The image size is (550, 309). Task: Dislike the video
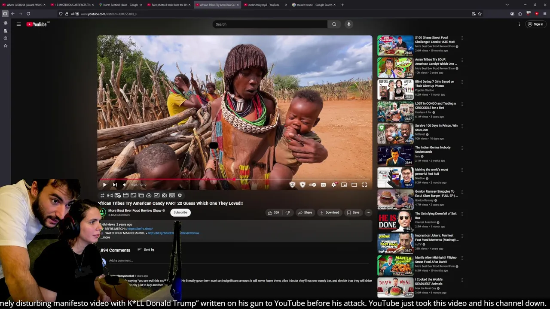pyautogui.click(x=287, y=212)
